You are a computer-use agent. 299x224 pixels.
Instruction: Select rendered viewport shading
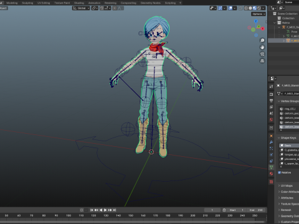pyautogui.click(x=259, y=8)
